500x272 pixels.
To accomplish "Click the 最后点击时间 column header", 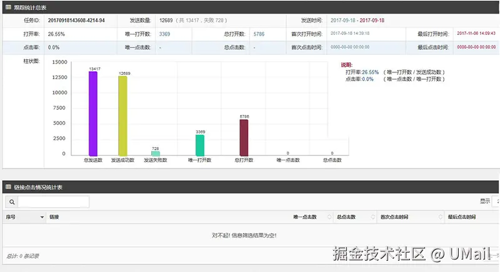I will point(461,217).
